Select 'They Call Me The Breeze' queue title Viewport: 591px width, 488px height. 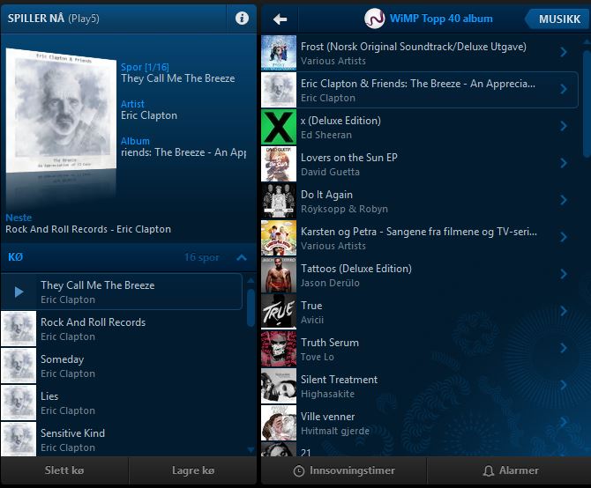98,285
